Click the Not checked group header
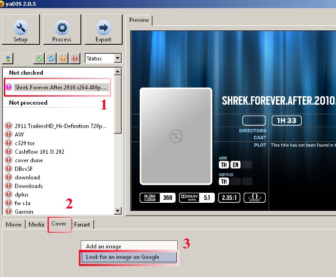 26,73
